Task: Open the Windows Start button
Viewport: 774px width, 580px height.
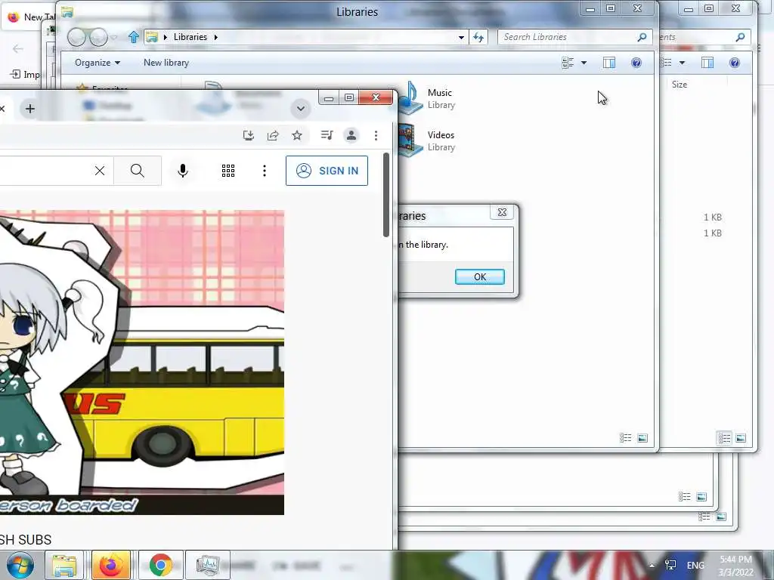Action: click(20, 565)
